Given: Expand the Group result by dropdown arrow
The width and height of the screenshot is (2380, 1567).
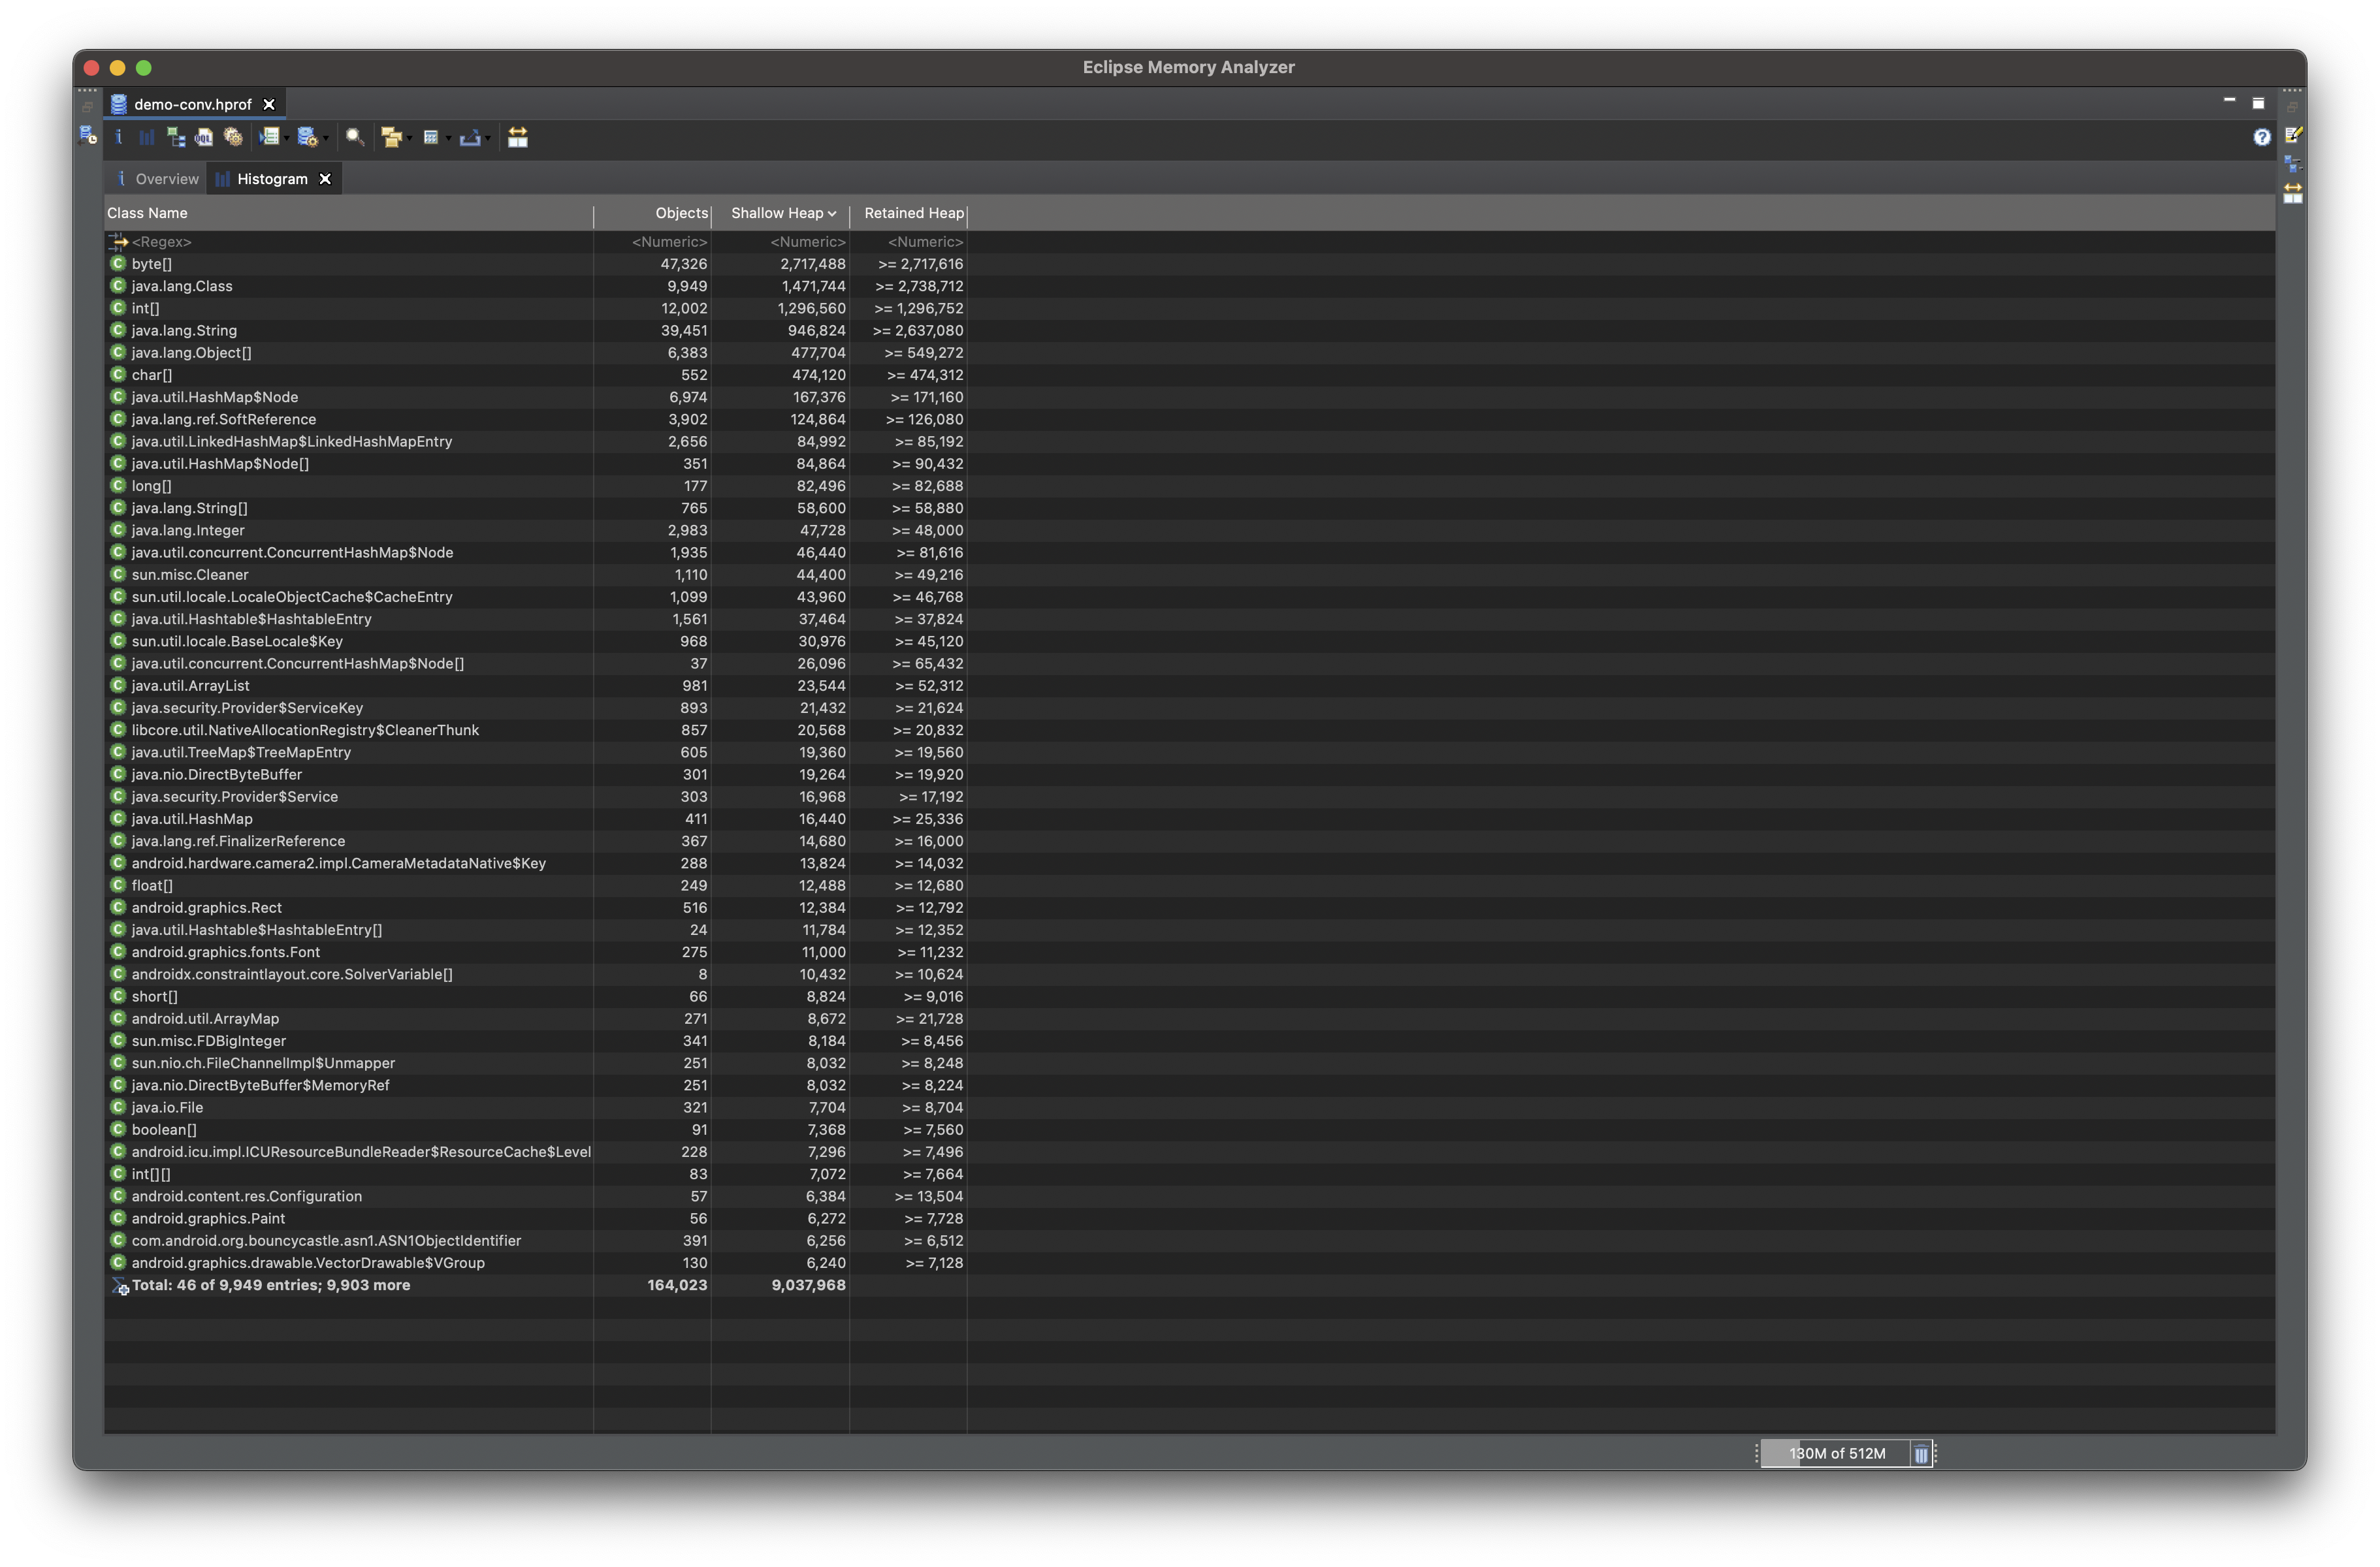Looking at the screenshot, I should click(x=410, y=139).
